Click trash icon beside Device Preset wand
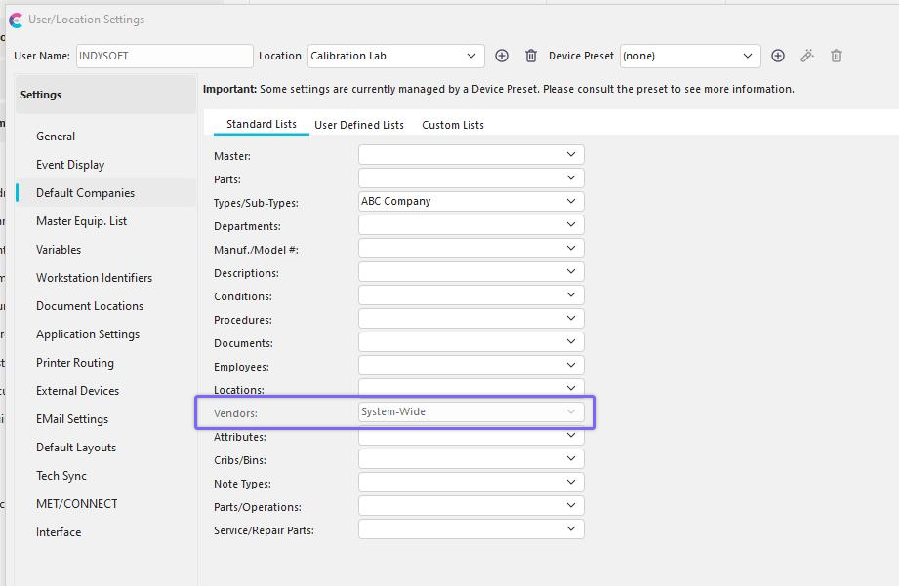 click(x=837, y=56)
